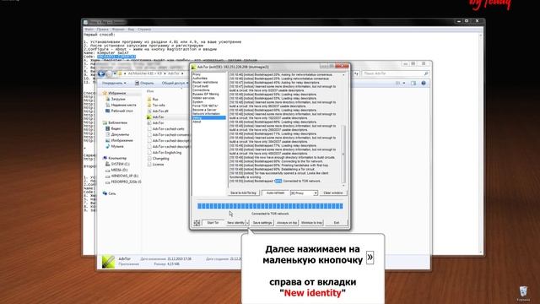Click the Explorer forward arrow button
Screen dimensions: 540x304
coord(109,73)
